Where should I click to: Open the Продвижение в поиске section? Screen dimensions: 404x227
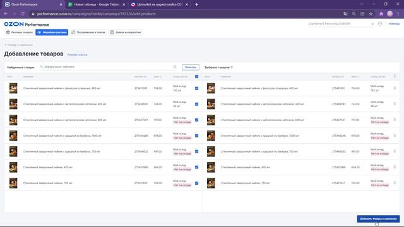pyautogui.click(x=88, y=32)
